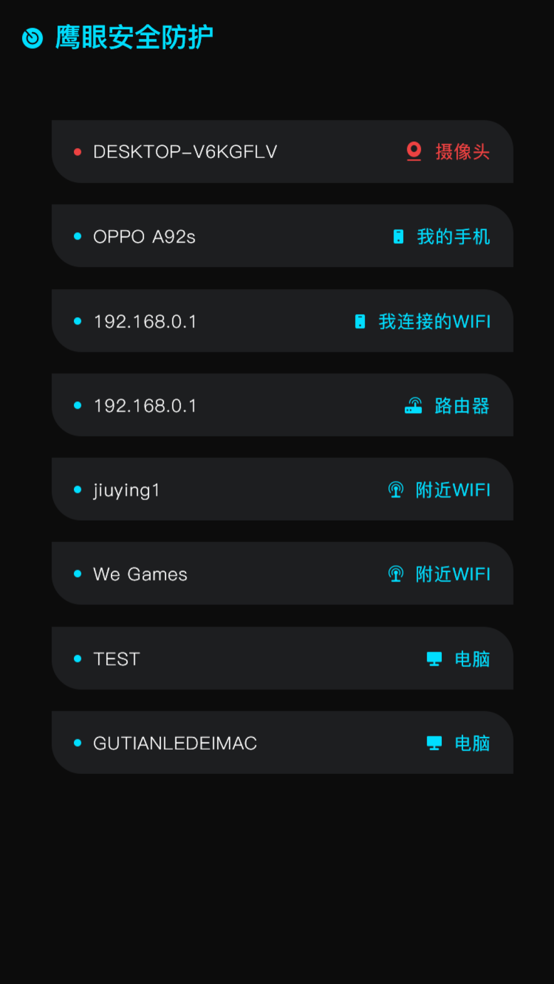Open the GUTIANLEDEIMAC computer name
The image size is (554, 984).
click(175, 743)
